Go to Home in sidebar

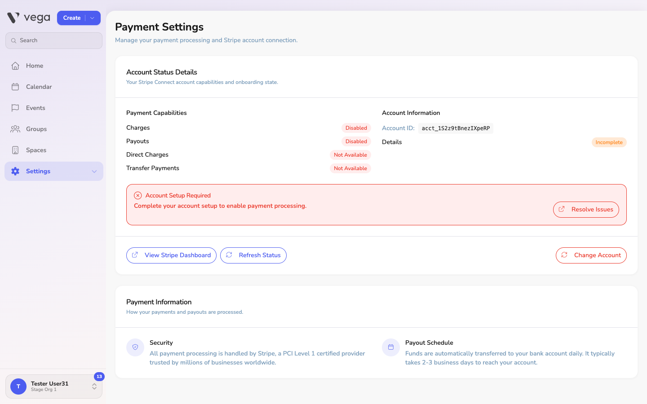pyautogui.click(x=54, y=66)
